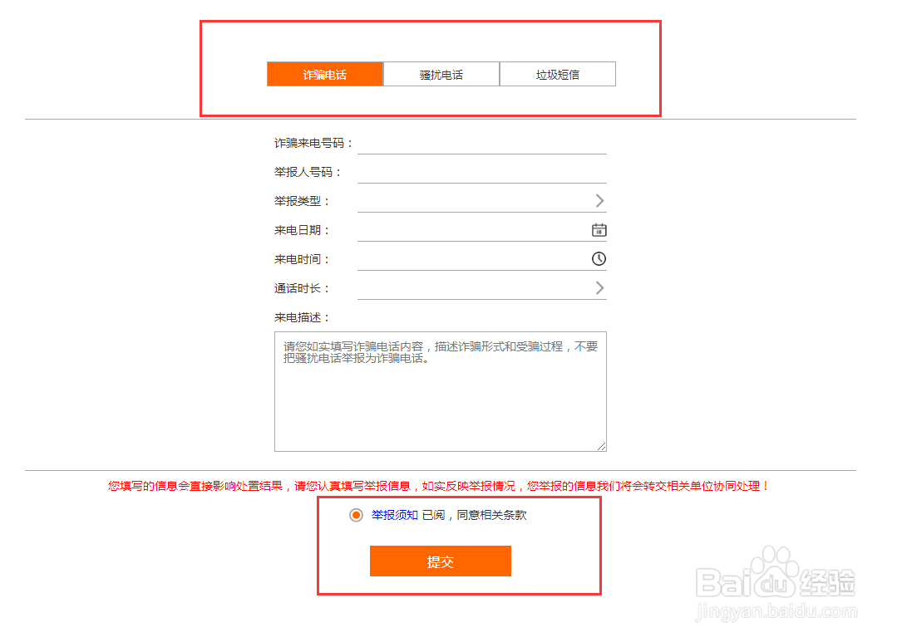Open the 通话时长 duration dropdown
Viewport: 907px width, 642px height.
[x=474, y=287]
